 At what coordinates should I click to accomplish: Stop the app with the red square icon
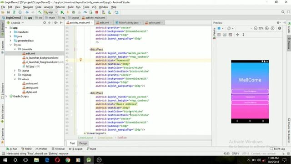97,12
